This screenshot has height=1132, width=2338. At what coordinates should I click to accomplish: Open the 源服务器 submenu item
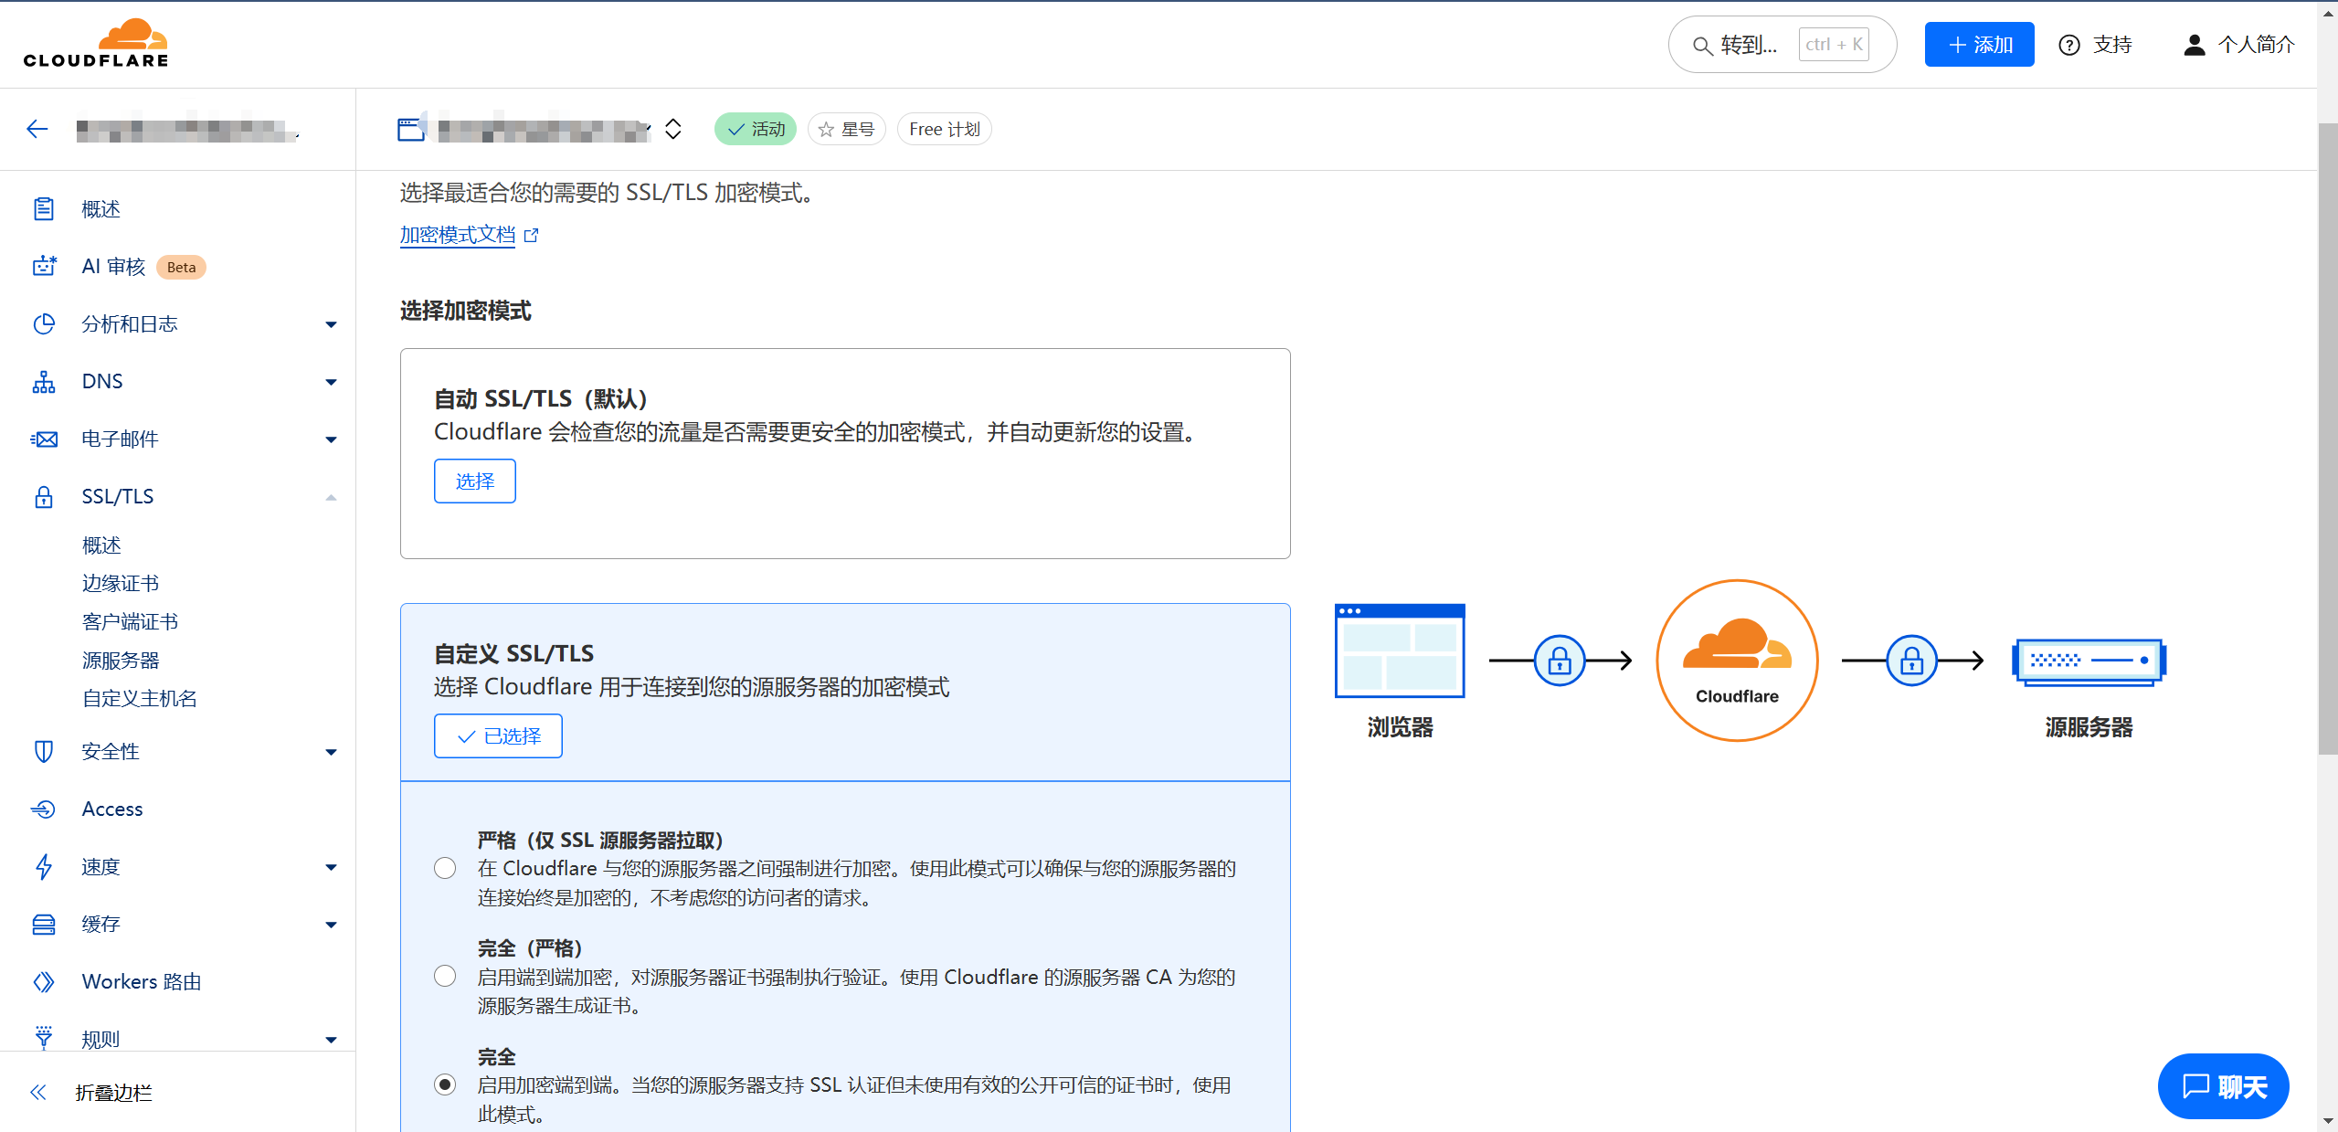[x=121, y=660]
